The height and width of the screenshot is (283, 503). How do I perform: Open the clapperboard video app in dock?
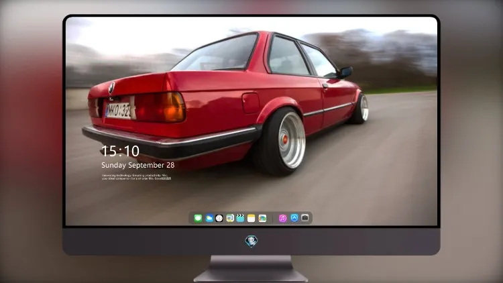click(240, 218)
